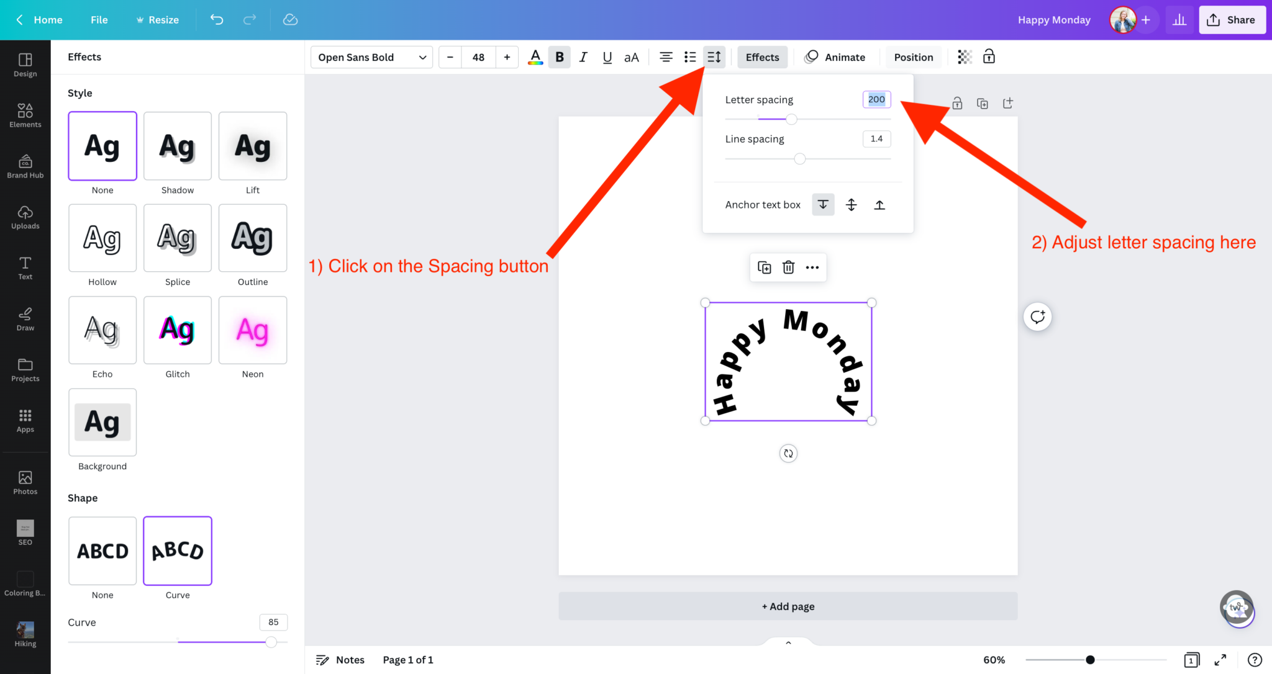This screenshot has width=1272, height=674.
Task: Click the font size field showing 48
Action: [x=478, y=57]
